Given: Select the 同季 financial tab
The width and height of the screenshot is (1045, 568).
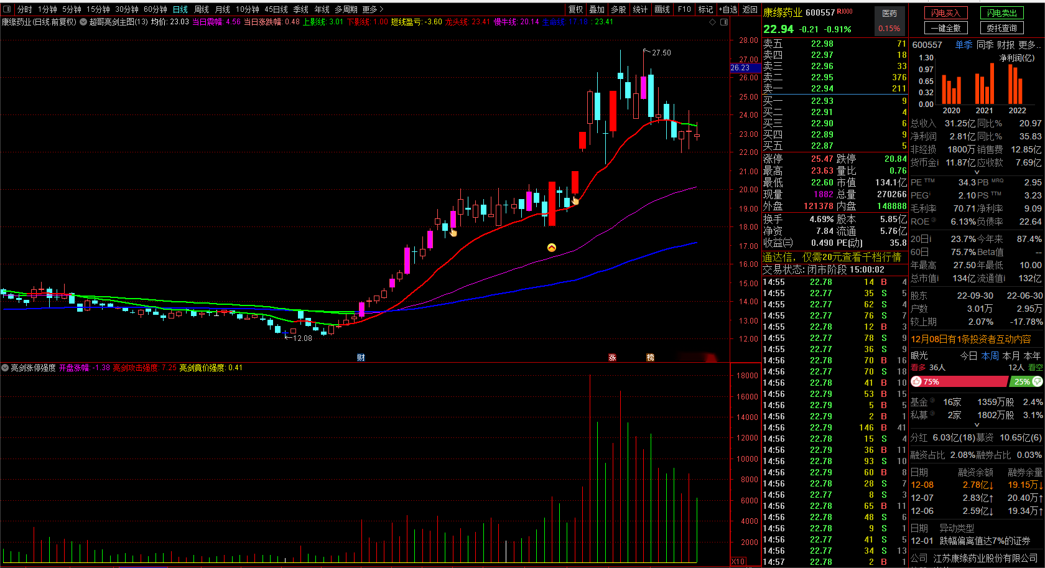Looking at the screenshot, I should [x=985, y=45].
